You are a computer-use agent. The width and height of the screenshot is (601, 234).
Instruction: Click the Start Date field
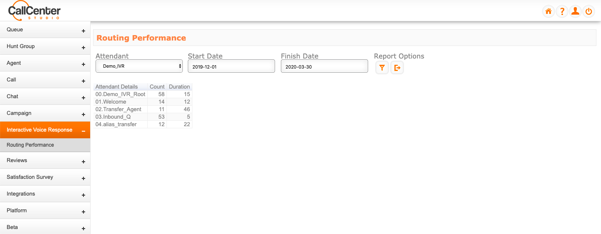click(x=231, y=66)
